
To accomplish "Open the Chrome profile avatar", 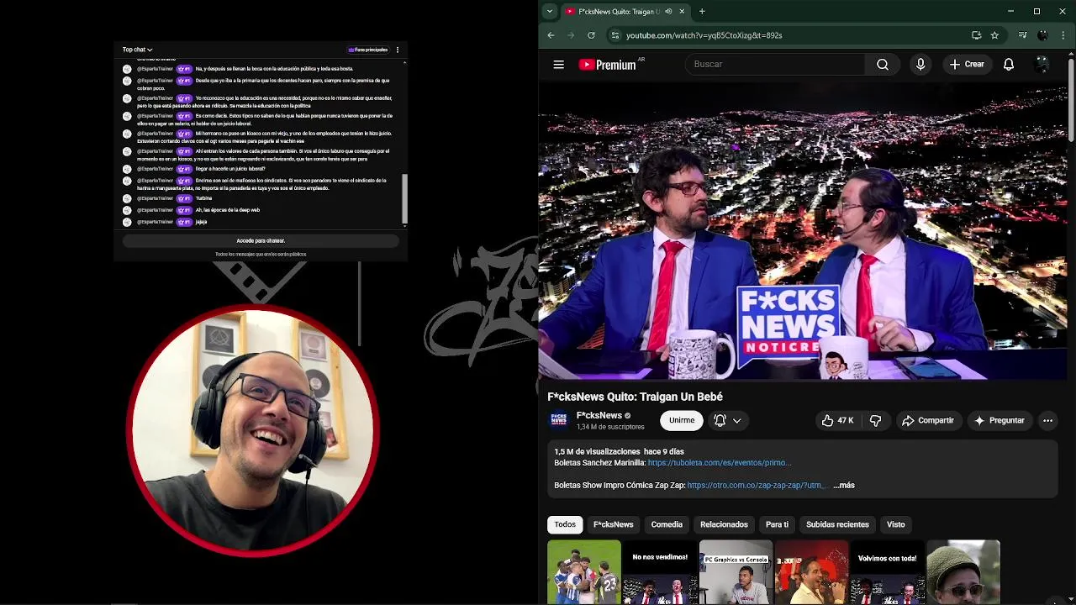I will [x=1043, y=35].
